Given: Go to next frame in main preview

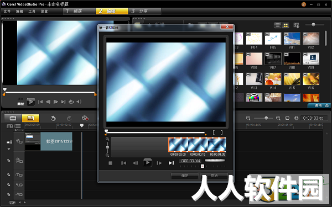Looking at the screenshot, I should pos(56,102).
